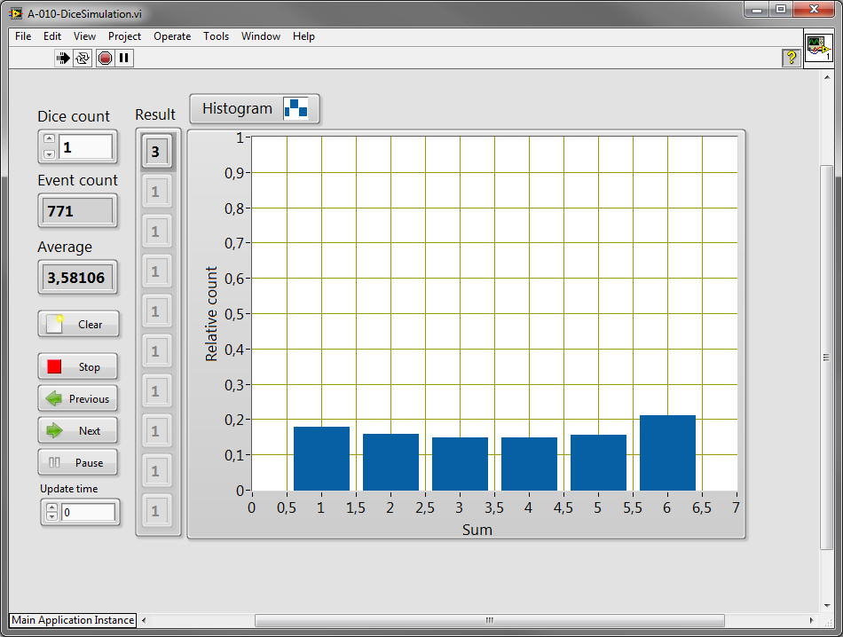This screenshot has height=637, width=843.
Task: Open the Operate menu
Action: 172,36
